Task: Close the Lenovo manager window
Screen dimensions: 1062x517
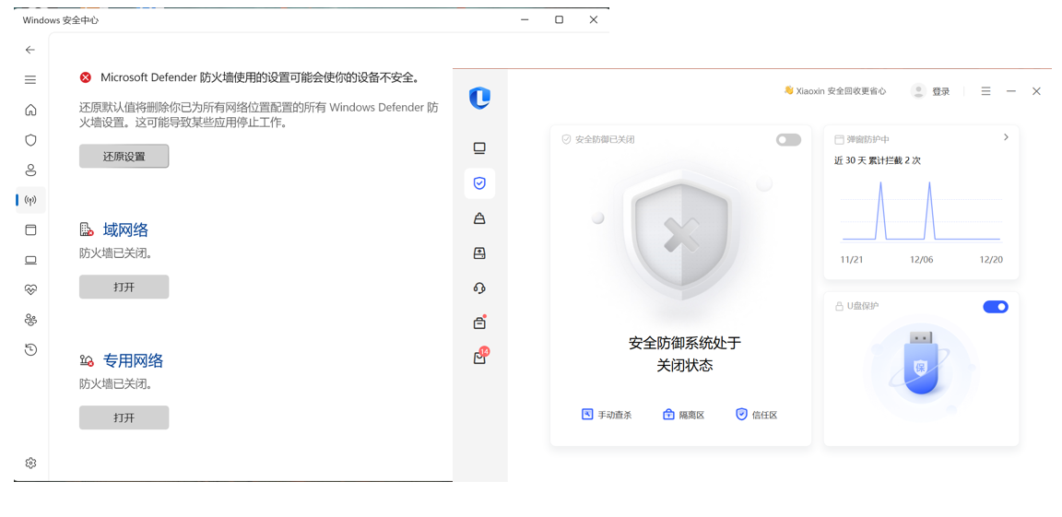Action: (x=1036, y=90)
